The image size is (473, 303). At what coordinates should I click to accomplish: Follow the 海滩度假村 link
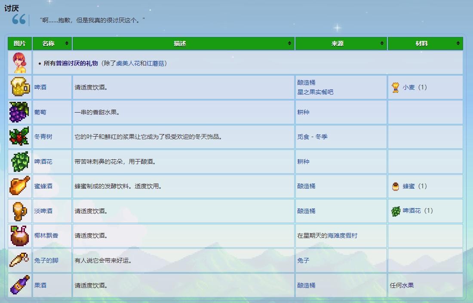click(x=342, y=236)
